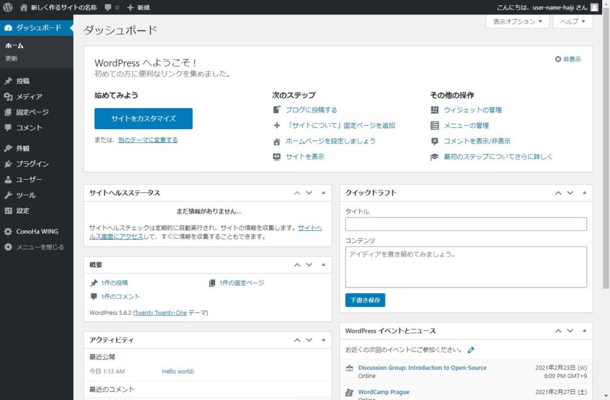The height and width of the screenshot is (400, 610).
Task: Open Discussion Group: Introduction to Open-Source link
Action: click(x=422, y=368)
